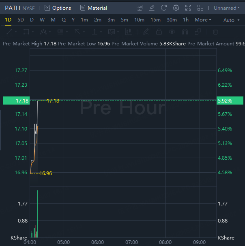The width and height of the screenshot is (245, 246).
Task: Expand rectangle tool dropdown arrow
Action: [33, 32]
